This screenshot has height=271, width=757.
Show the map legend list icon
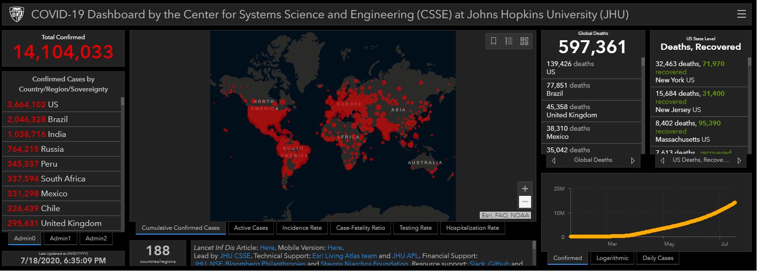509,41
